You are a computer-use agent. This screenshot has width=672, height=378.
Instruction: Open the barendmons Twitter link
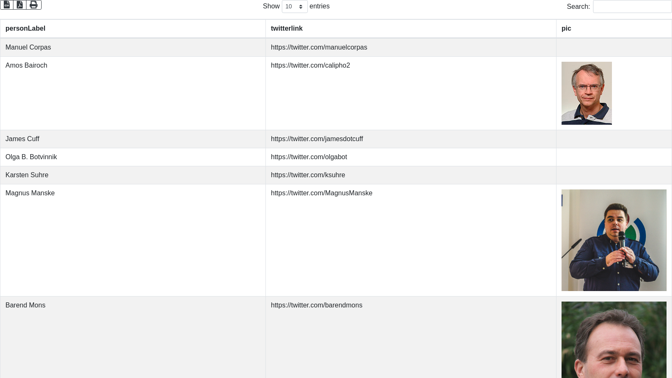pos(316,305)
